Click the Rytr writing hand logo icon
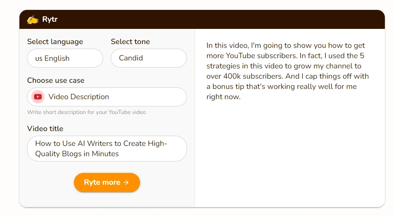The width and height of the screenshot is (394, 217). (x=32, y=19)
